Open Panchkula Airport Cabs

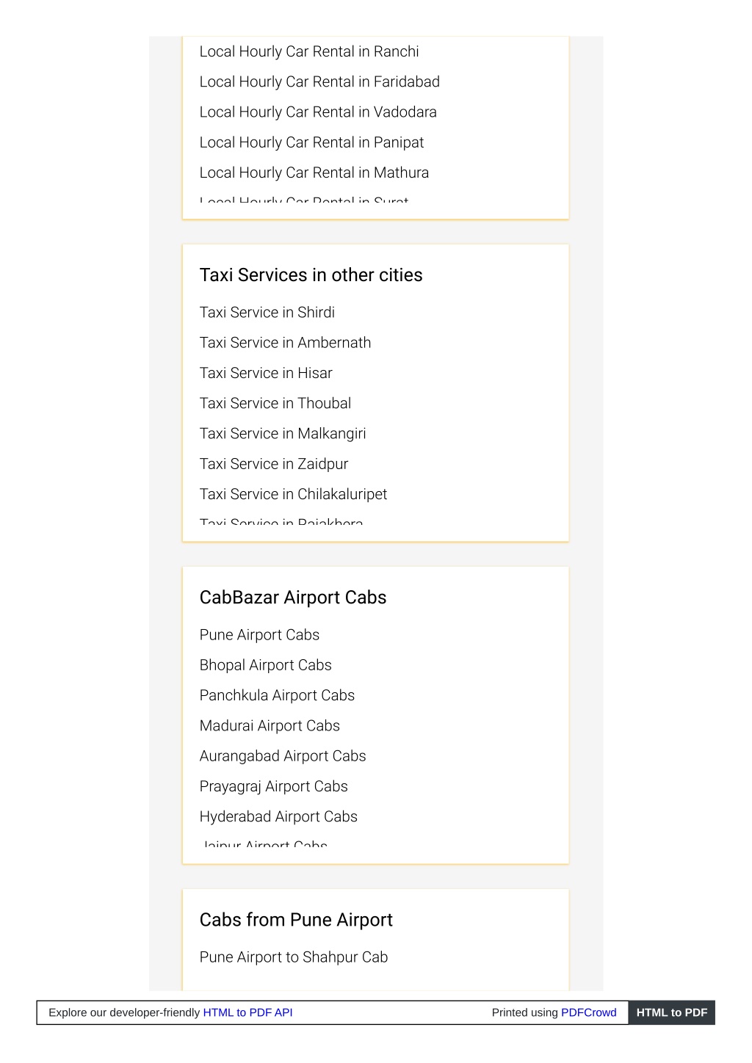(277, 695)
